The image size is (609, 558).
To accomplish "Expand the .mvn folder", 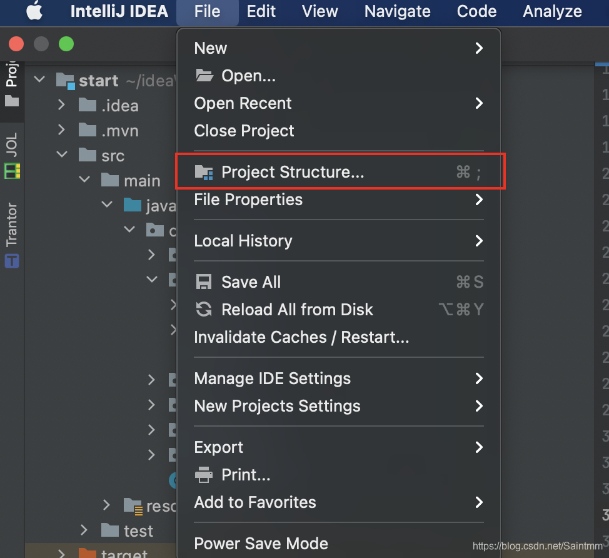I will pos(61,129).
